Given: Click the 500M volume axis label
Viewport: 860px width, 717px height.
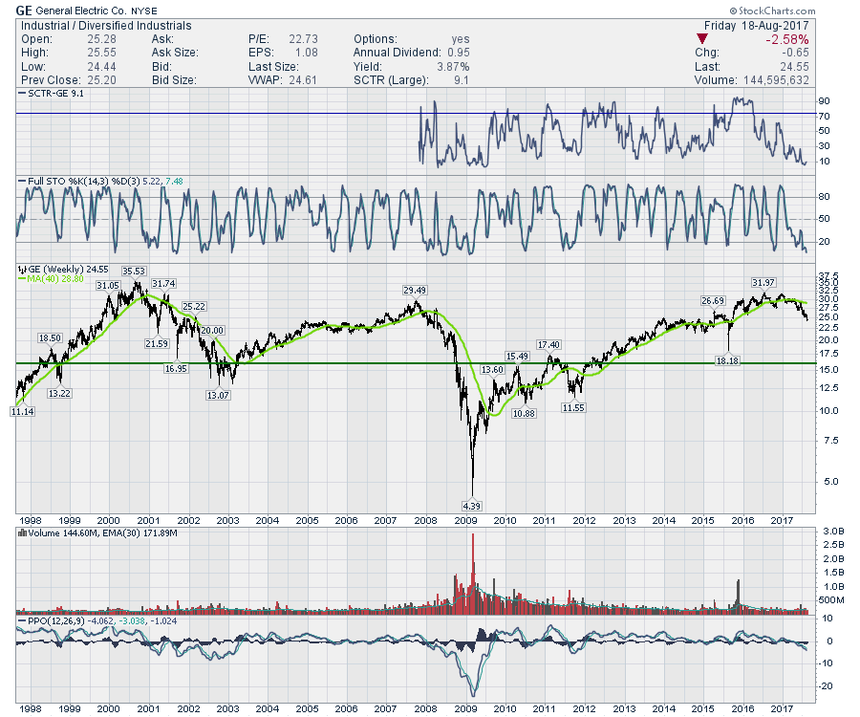Looking at the screenshot, I should coord(831,600).
